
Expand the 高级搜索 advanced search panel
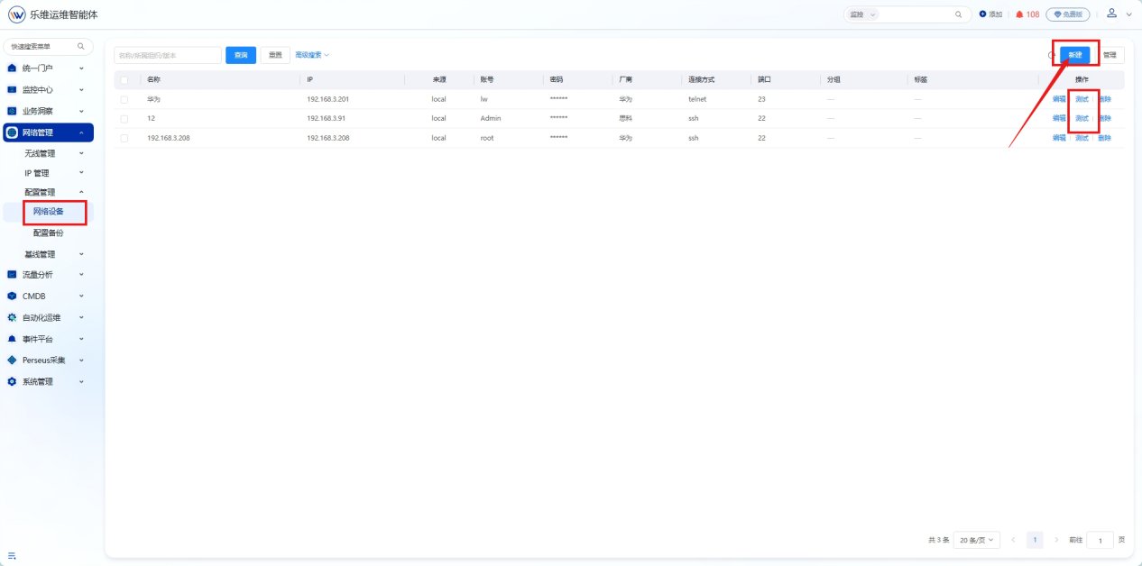pyautogui.click(x=312, y=55)
